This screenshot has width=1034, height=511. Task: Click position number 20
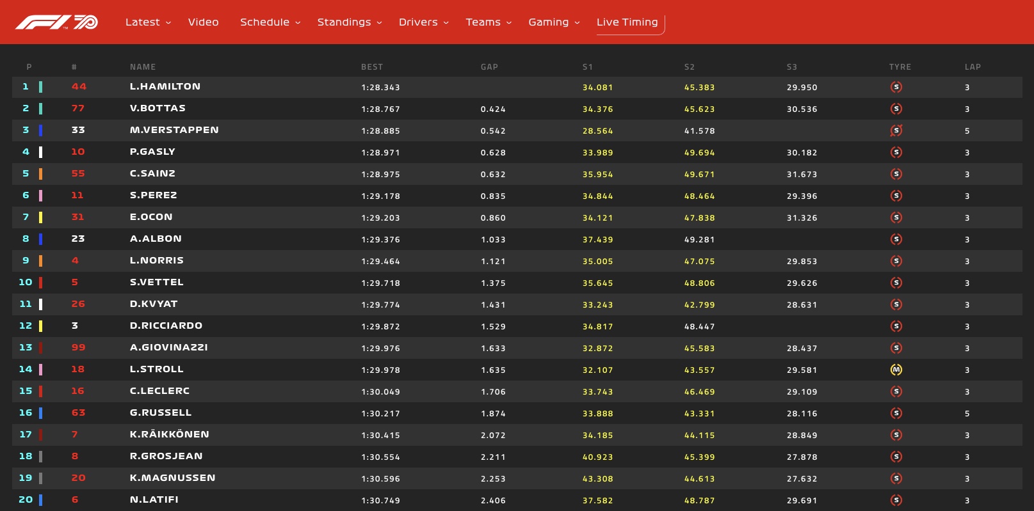click(x=26, y=499)
